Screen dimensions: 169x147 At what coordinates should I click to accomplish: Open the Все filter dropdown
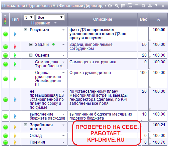coord(50,17)
